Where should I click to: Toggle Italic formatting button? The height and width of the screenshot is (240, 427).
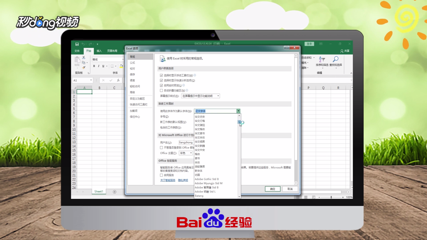pos(98,66)
